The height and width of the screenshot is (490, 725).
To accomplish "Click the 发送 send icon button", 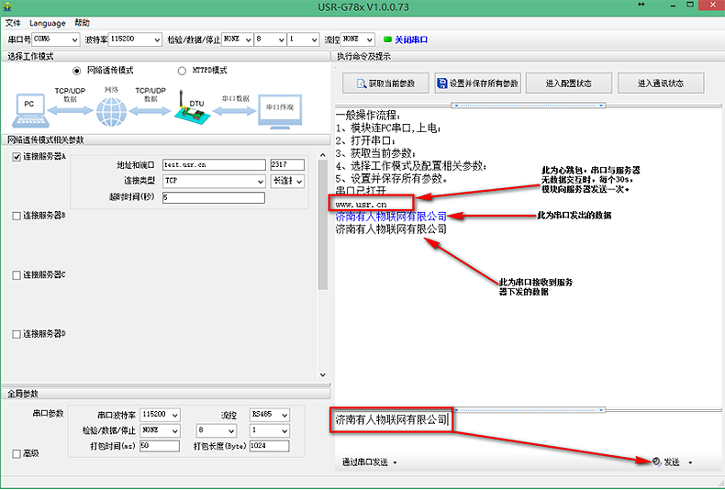I will pos(656,462).
